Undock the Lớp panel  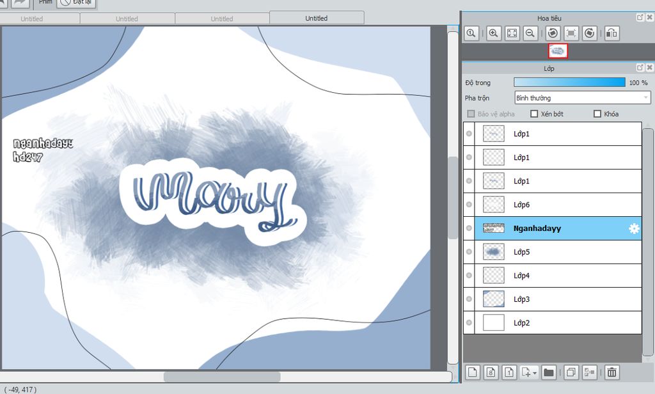(x=640, y=67)
